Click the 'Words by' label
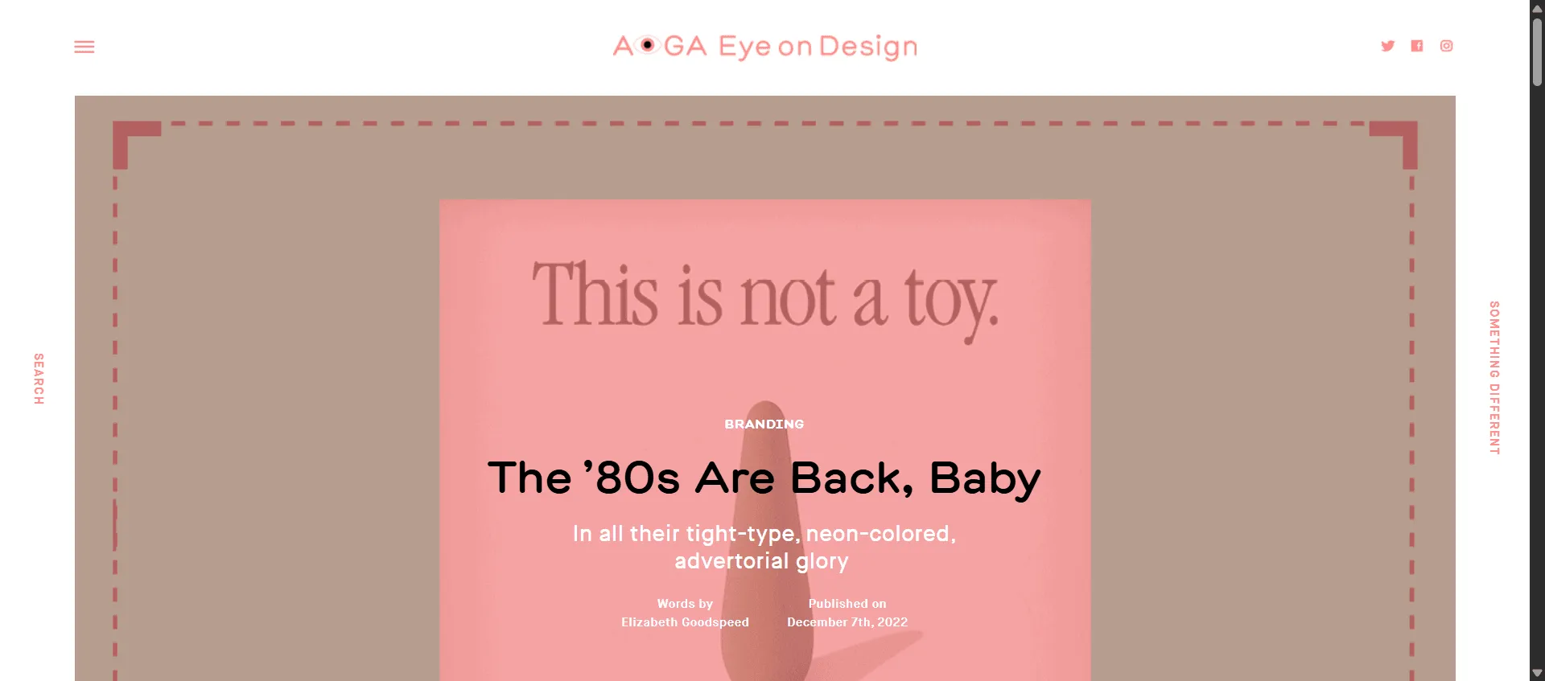This screenshot has height=681, width=1545. coord(685,604)
